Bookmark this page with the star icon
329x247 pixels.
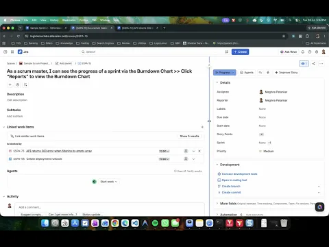(284, 36)
